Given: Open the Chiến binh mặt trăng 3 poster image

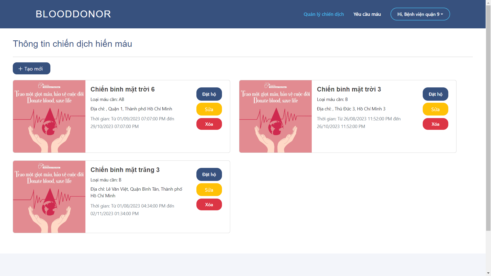Looking at the screenshot, I should pos(49,197).
